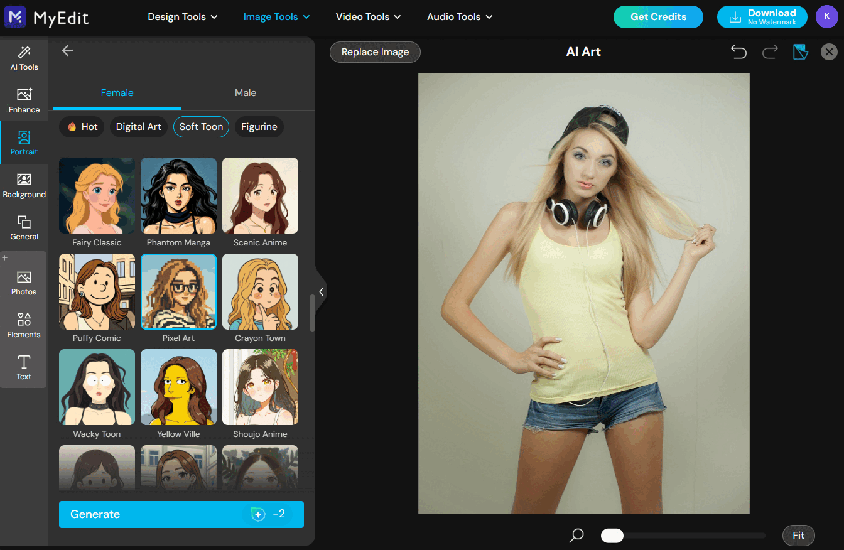The image size is (844, 550).
Task: Open the Elements panel
Action: point(24,325)
